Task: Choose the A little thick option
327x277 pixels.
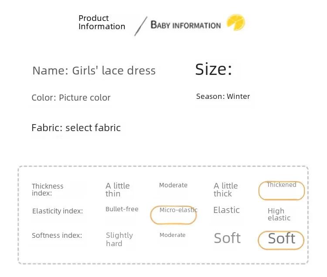Action: pyautogui.click(x=226, y=189)
